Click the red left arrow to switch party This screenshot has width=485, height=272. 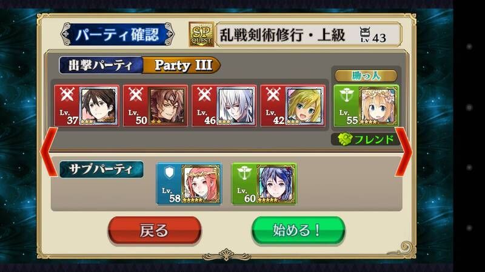point(48,152)
